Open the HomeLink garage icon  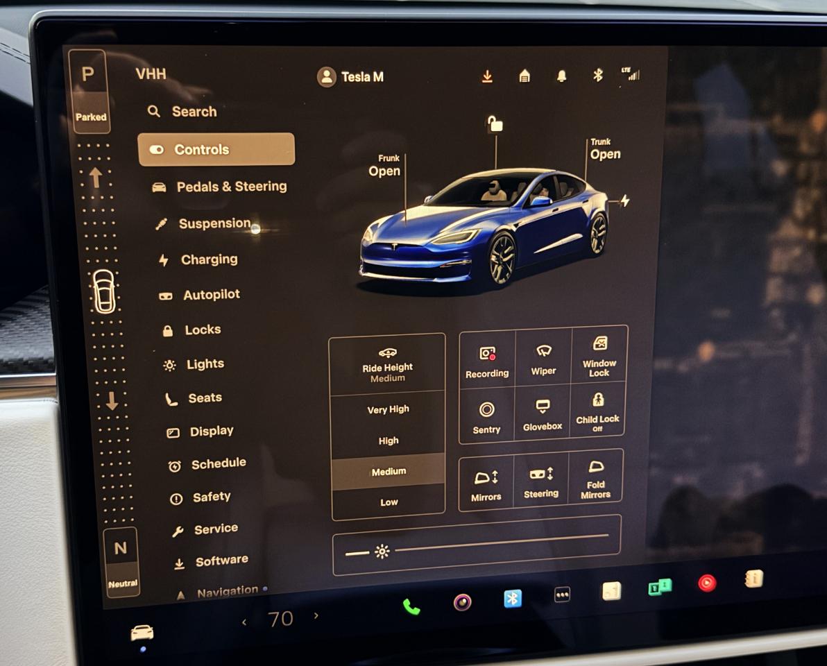click(x=525, y=76)
